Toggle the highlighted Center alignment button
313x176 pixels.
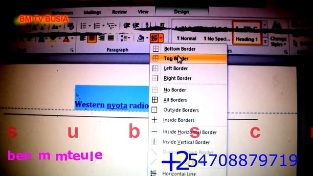(92, 38)
